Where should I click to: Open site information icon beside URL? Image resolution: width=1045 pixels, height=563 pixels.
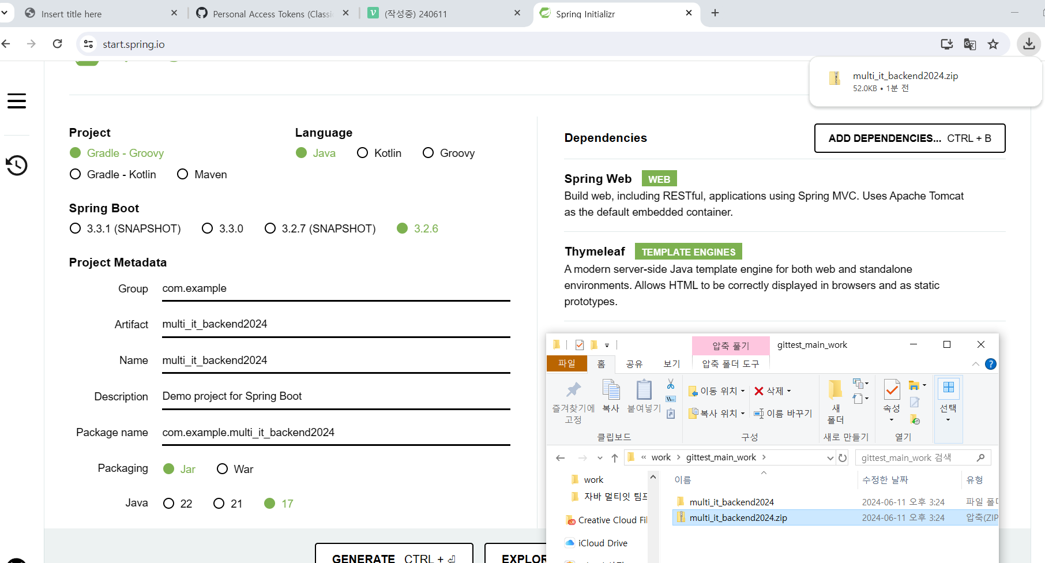88,44
